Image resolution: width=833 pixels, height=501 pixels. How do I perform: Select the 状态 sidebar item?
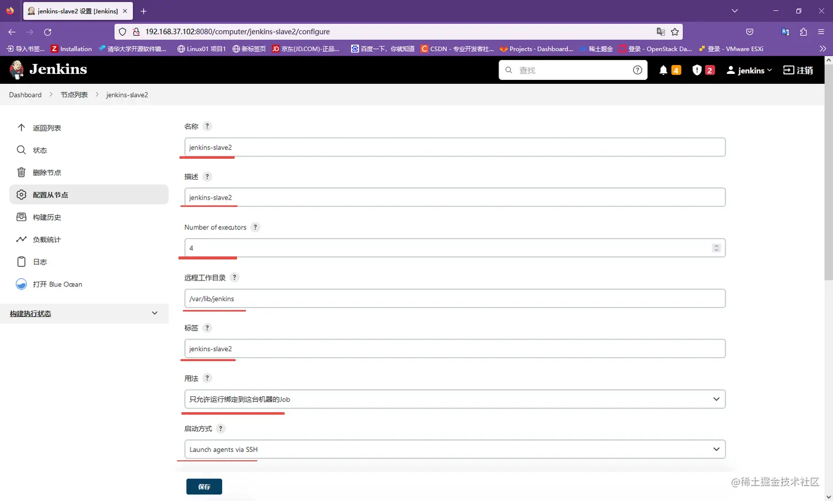point(89,150)
